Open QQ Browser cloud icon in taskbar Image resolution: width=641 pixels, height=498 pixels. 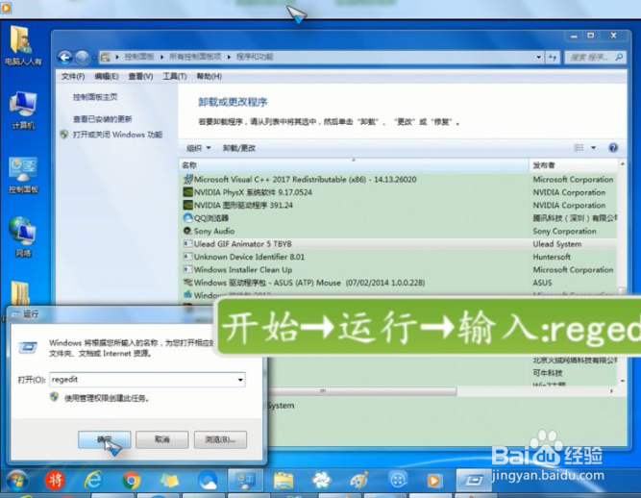(x=208, y=481)
